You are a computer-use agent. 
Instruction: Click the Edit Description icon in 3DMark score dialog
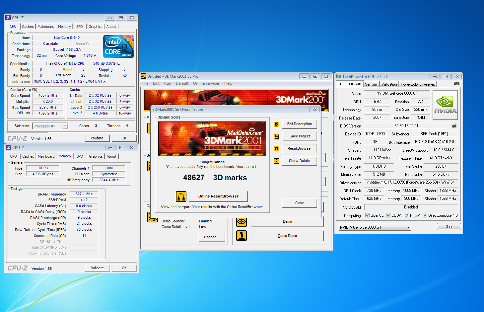tap(277, 124)
